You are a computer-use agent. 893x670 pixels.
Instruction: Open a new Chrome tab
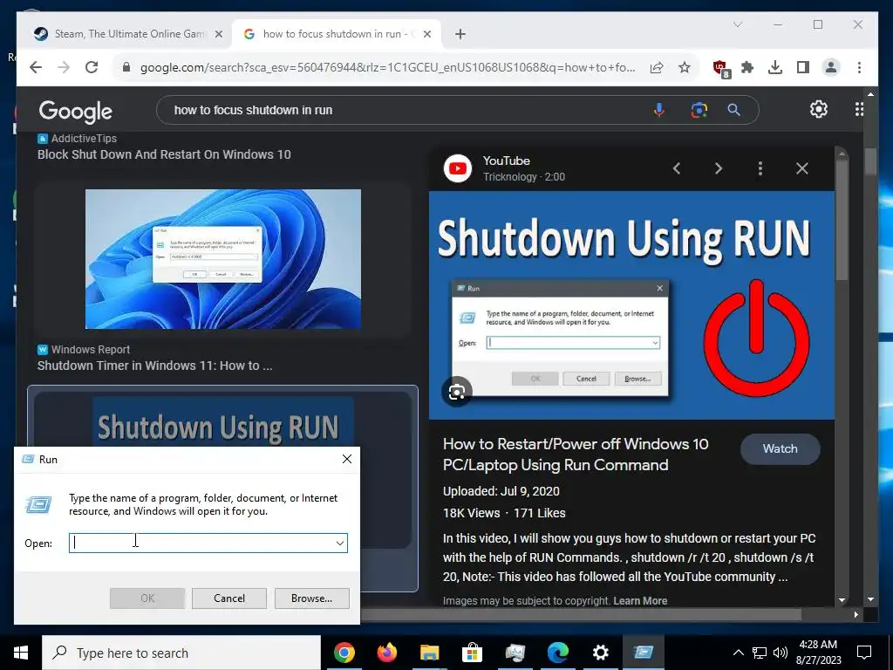(460, 34)
